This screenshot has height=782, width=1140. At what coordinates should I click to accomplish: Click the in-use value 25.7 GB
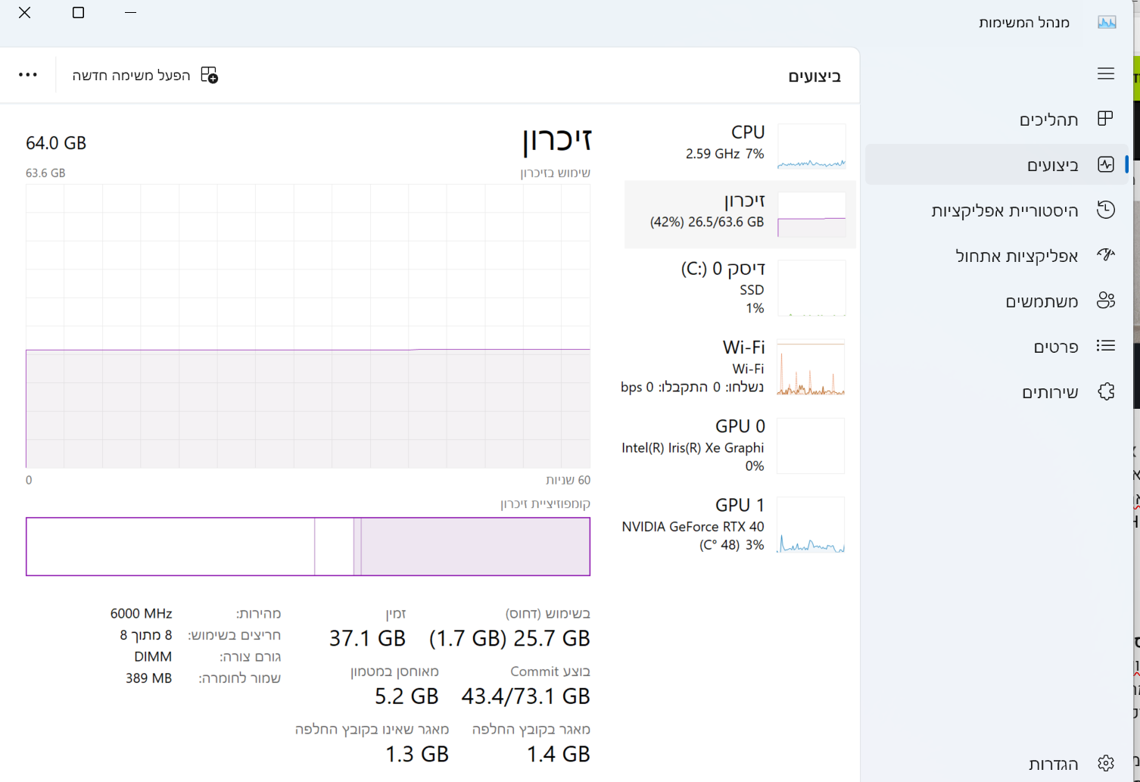[x=550, y=638]
